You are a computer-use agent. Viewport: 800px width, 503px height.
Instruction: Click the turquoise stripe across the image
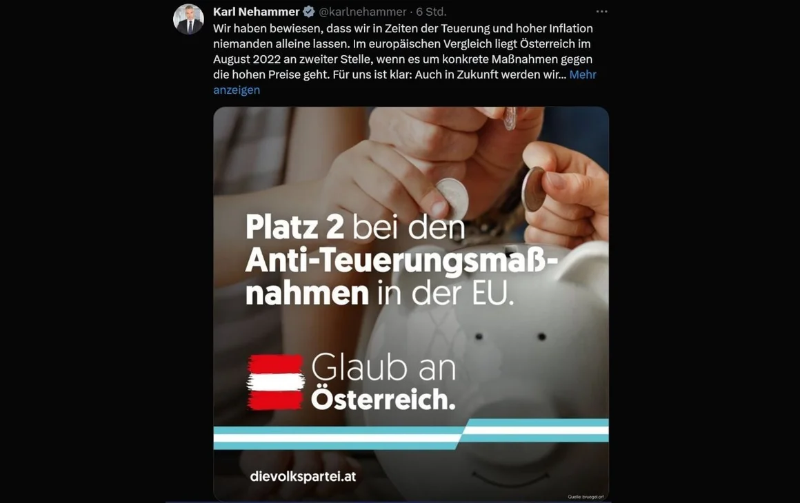[x=411, y=435]
